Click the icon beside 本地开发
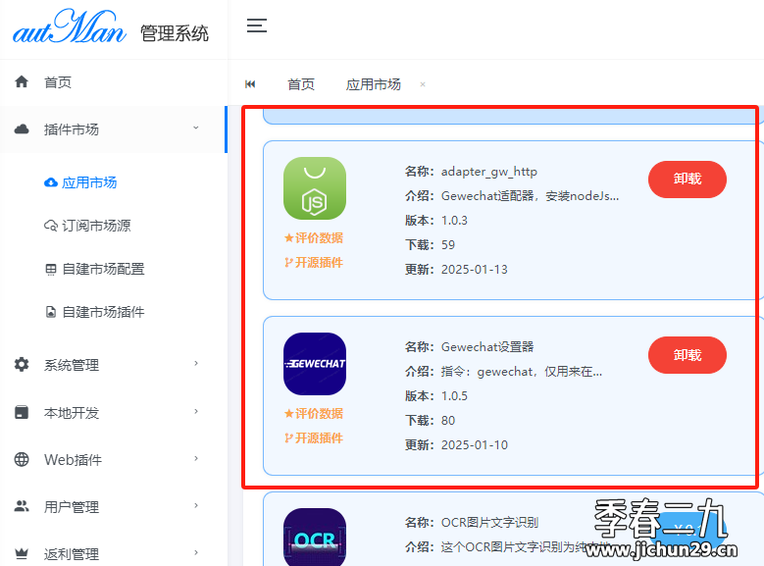 pyautogui.click(x=22, y=412)
